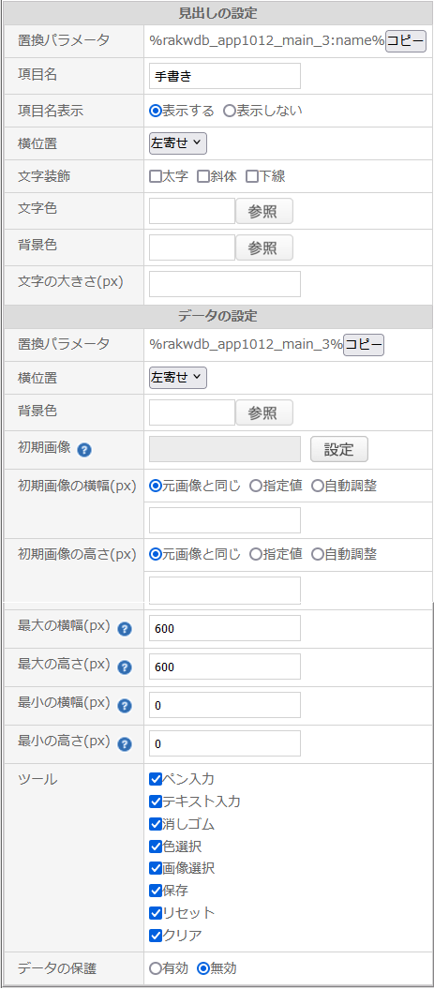Click the 項目名 text field

click(225, 76)
